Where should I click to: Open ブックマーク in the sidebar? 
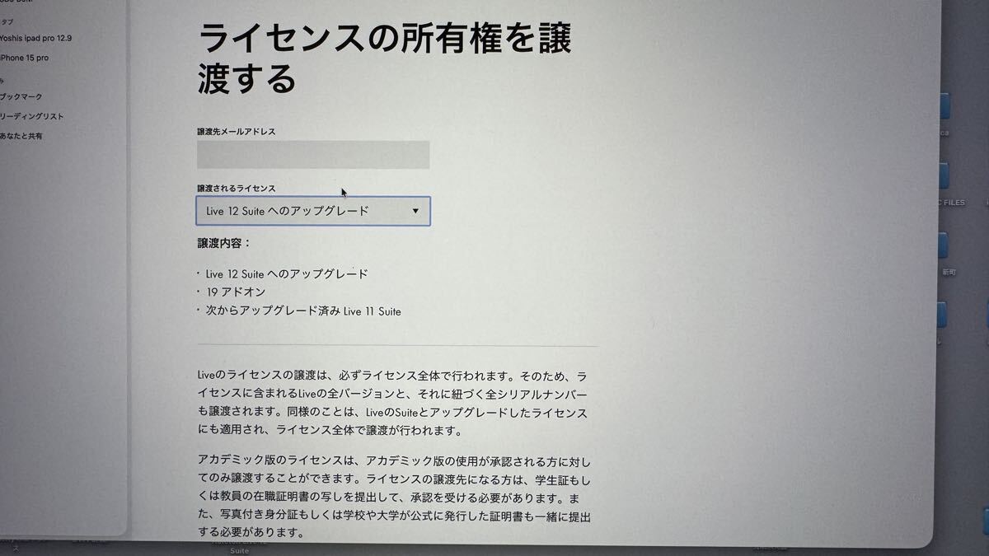coord(21,97)
